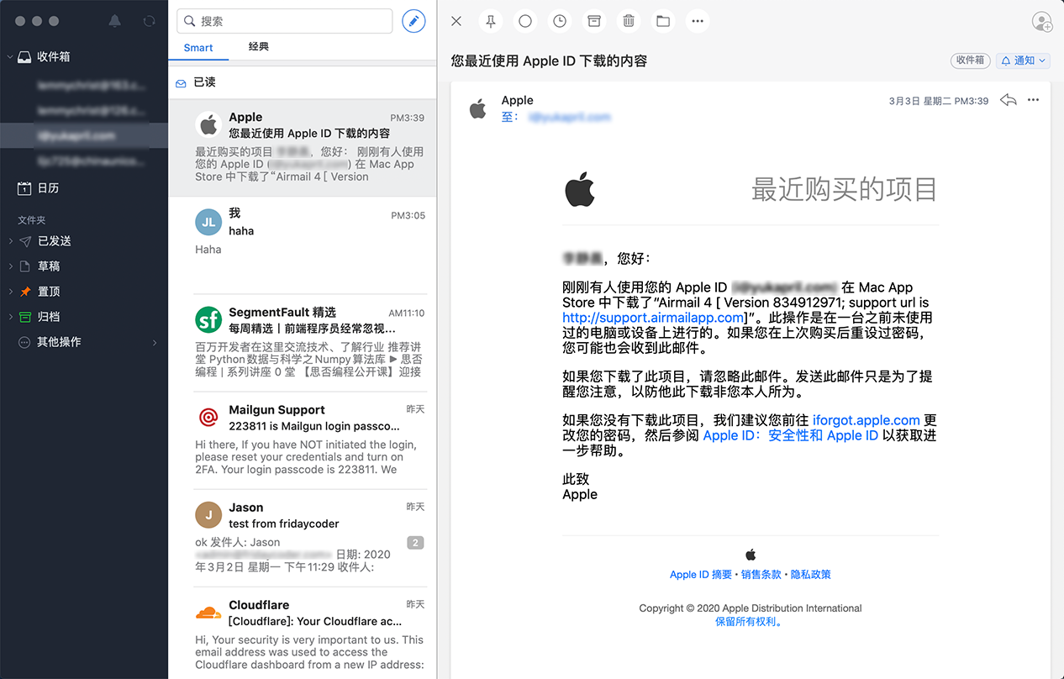This screenshot has width=1064, height=679.
Task: Open the notifications bell icon in sidebar
Action: [115, 21]
